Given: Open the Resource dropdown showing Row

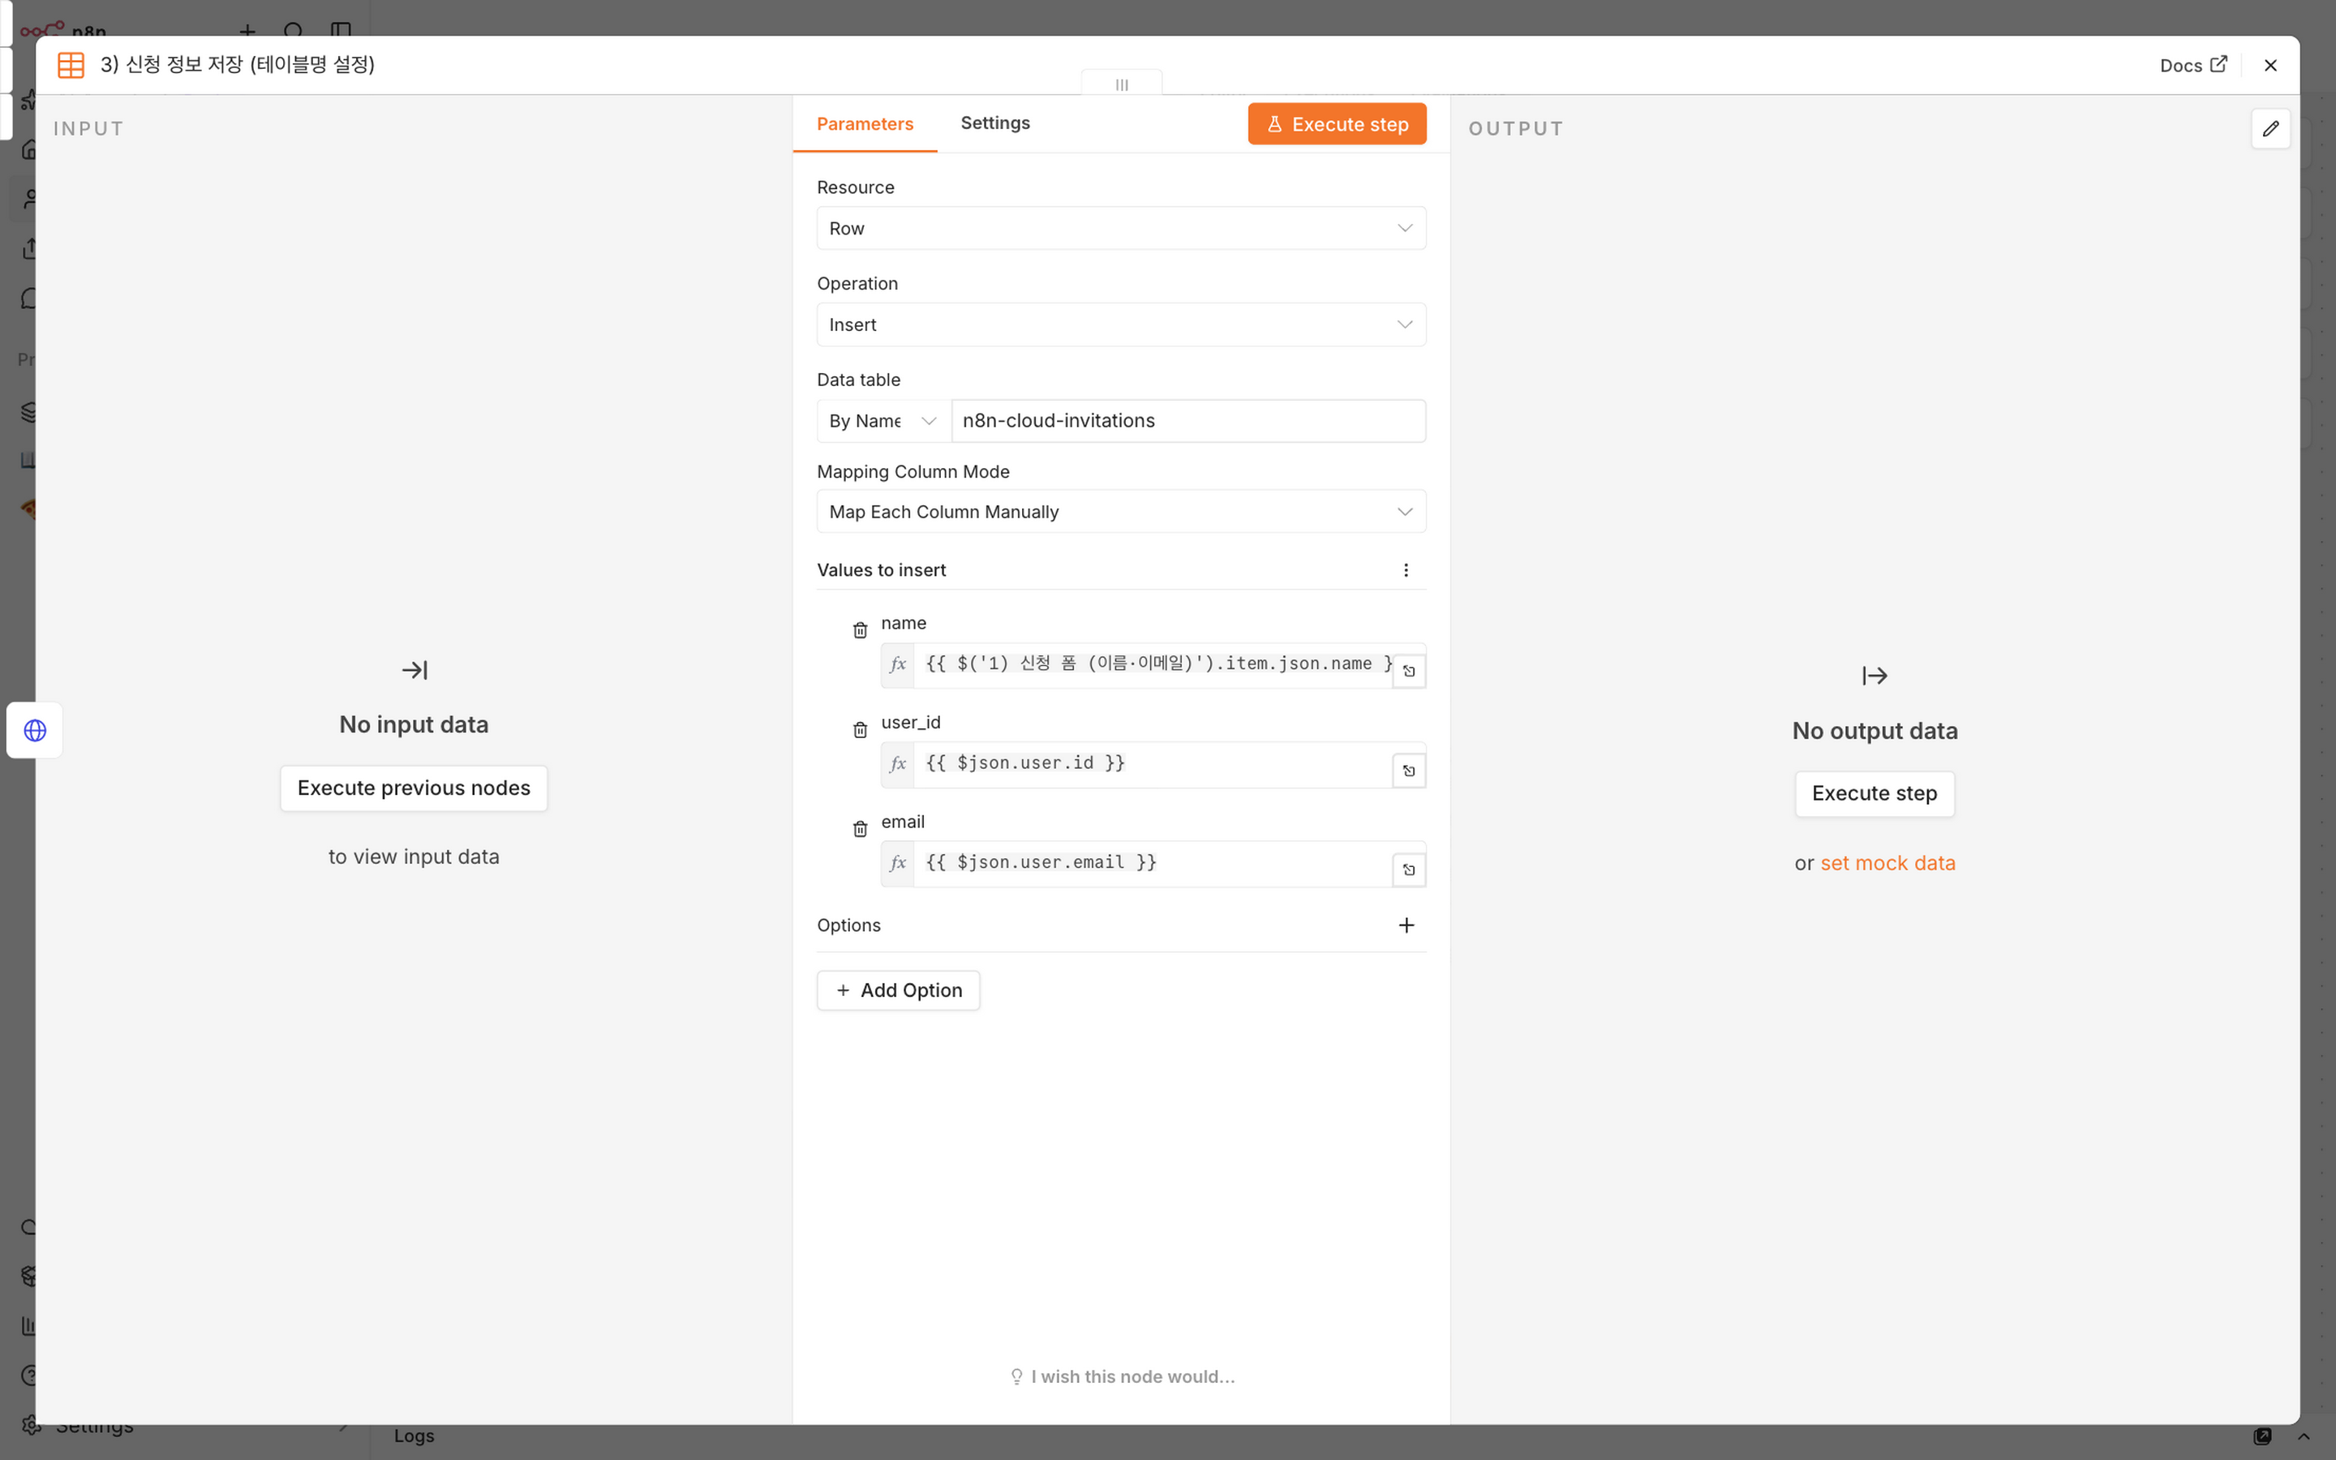Looking at the screenshot, I should 1121,229.
